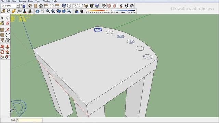This screenshot has width=219, height=123.
Task: Select the Protractor tool in toolbar
Action: 14,11
